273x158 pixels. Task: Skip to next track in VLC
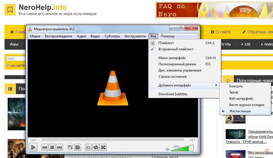pos(60,148)
